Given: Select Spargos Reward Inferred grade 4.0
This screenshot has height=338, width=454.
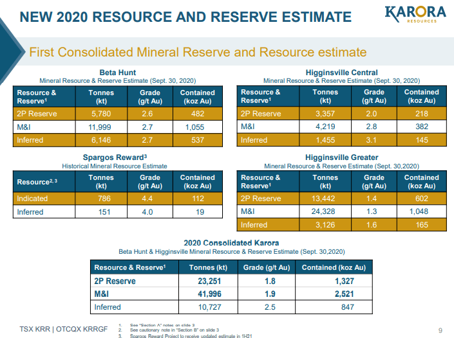Looking at the screenshot, I should click(x=147, y=212).
